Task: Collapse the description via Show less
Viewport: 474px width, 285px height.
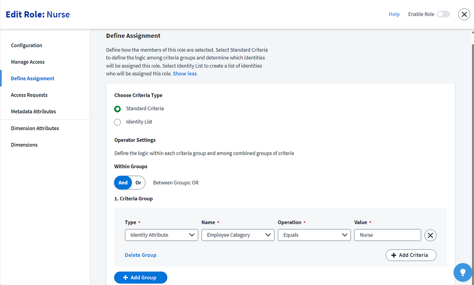Action: click(185, 73)
